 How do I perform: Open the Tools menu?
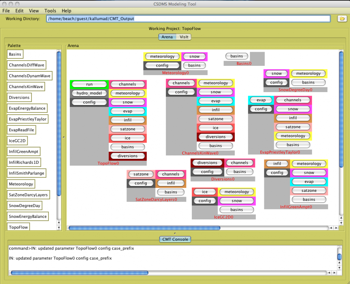(50, 11)
